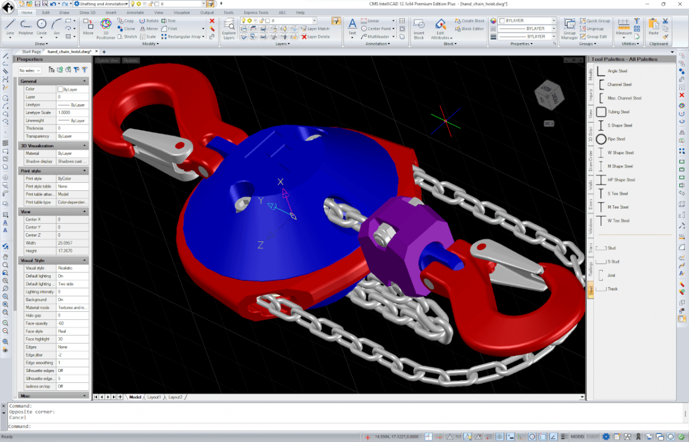This screenshot has height=442, width=689.
Task: Select the Insert Block tool
Action: point(419,28)
